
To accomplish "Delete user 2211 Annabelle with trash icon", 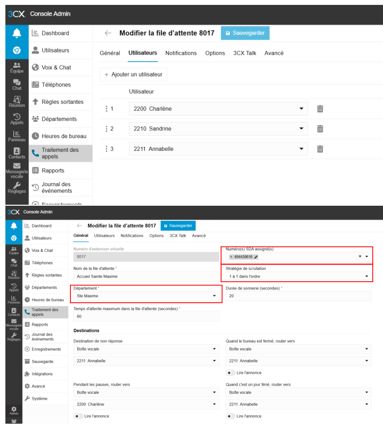I will pyautogui.click(x=320, y=149).
